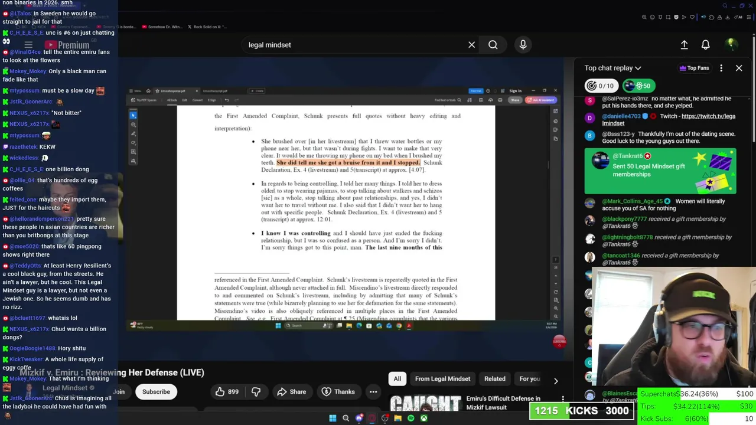The width and height of the screenshot is (756, 425).
Task: Click Find text or tools in PDF viewer
Action: pos(447,100)
